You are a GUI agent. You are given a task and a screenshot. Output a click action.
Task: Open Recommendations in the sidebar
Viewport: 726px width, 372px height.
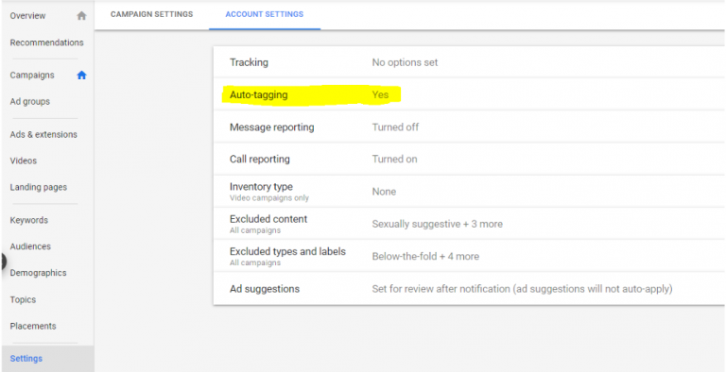(x=46, y=42)
